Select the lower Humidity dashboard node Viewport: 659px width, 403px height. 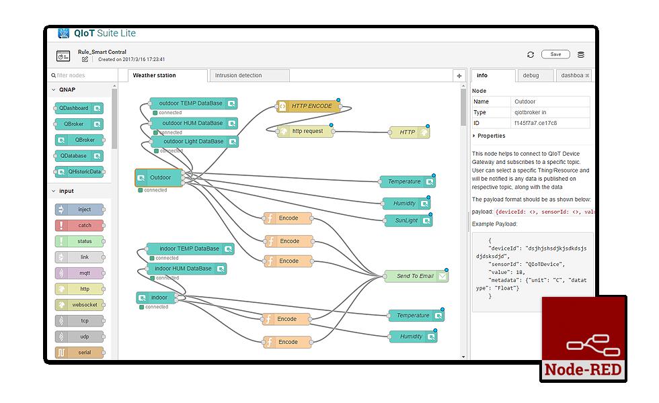click(413, 337)
